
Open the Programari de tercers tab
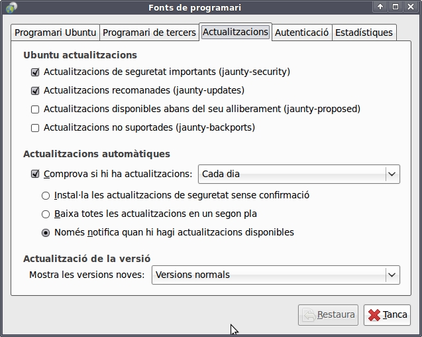[149, 33]
